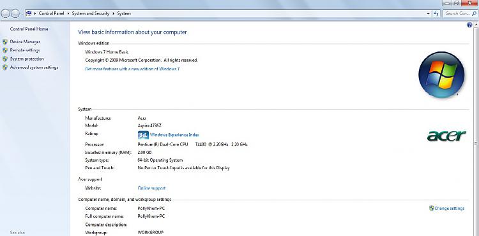Image resolution: width=479 pixels, height=236 pixels.
Task: Click the Acer manufacturer value
Action: 142,118
